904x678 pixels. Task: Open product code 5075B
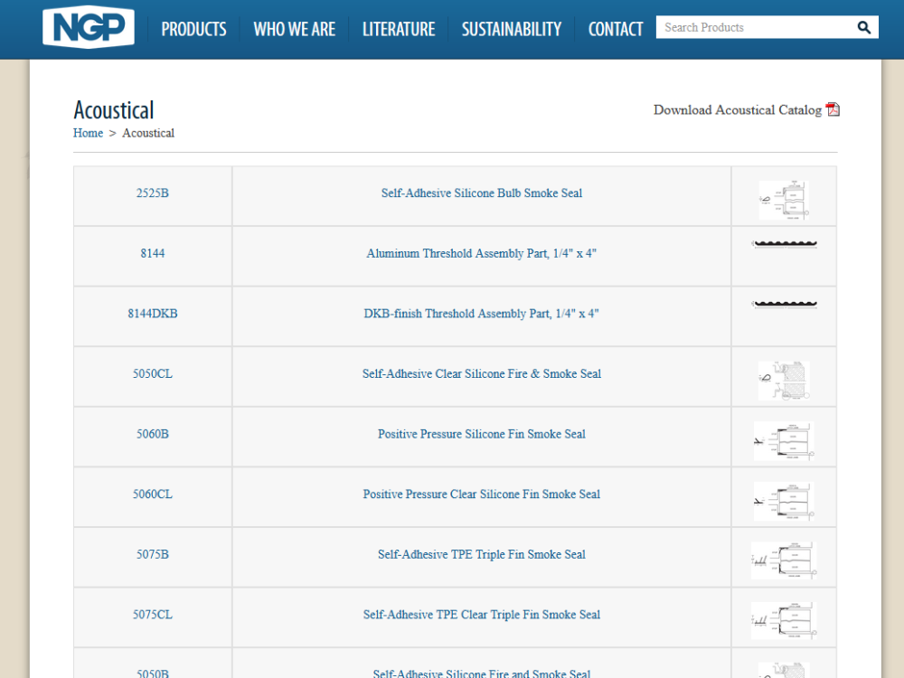(x=153, y=555)
